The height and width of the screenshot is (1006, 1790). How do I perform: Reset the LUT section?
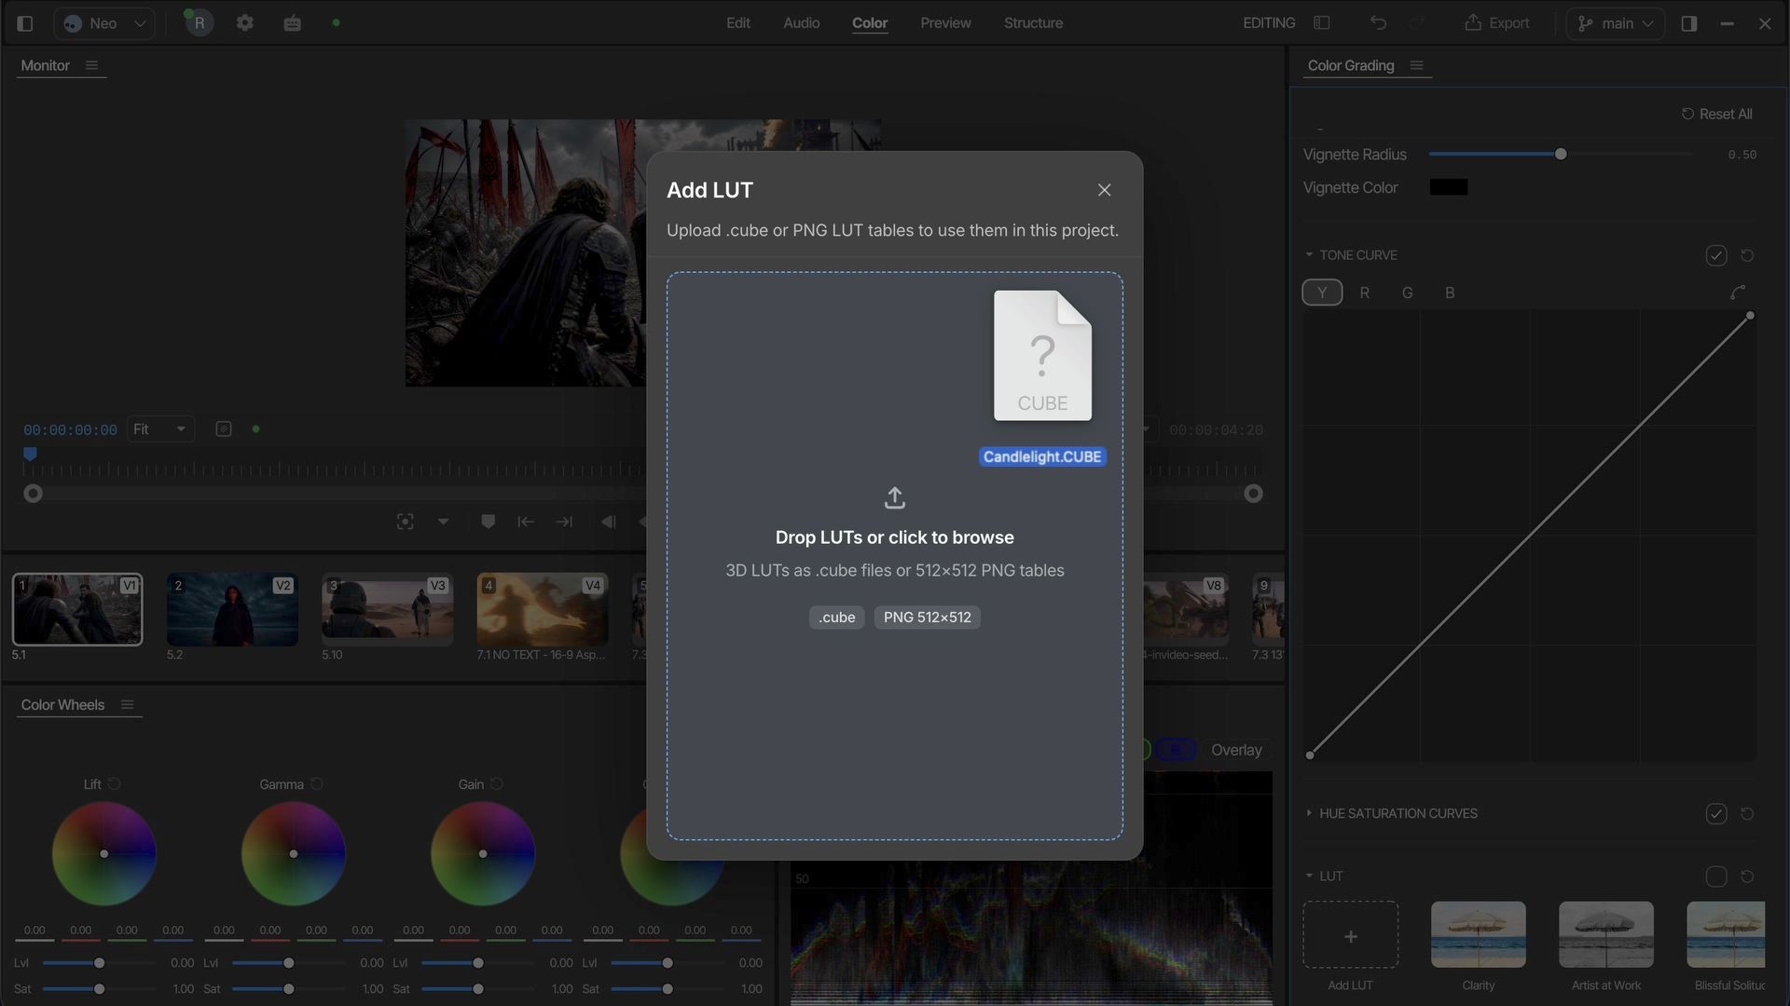[x=1748, y=877]
